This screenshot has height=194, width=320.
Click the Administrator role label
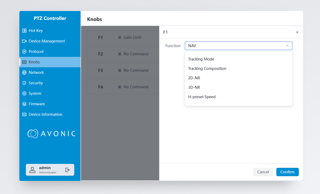click(x=48, y=173)
